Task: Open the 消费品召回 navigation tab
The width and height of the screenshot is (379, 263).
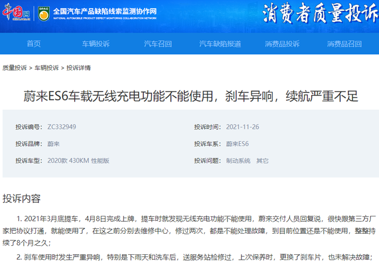Action: (344, 44)
